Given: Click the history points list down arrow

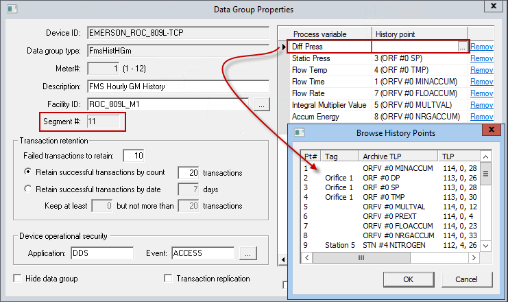Looking at the screenshot, I should [x=485, y=246].
